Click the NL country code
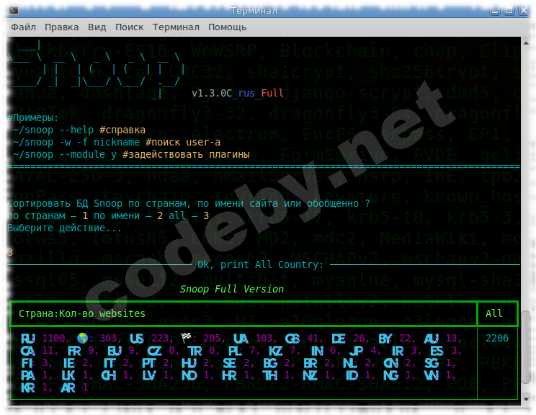The image size is (536, 415). pos(350,363)
